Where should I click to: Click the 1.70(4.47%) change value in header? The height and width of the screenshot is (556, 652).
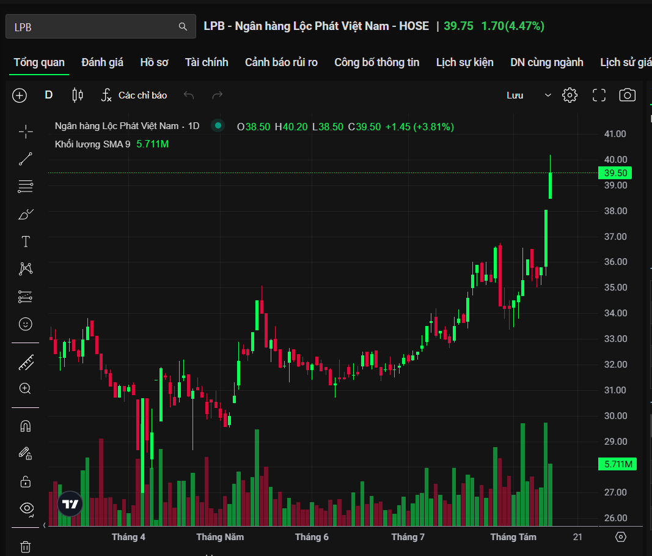point(513,26)
